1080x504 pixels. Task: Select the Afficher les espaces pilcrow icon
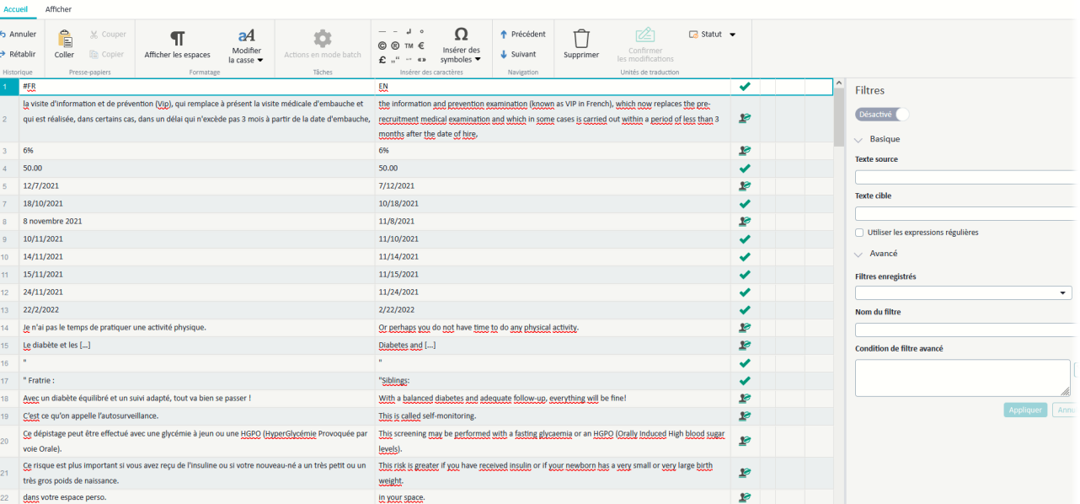(x=177, y=38)
